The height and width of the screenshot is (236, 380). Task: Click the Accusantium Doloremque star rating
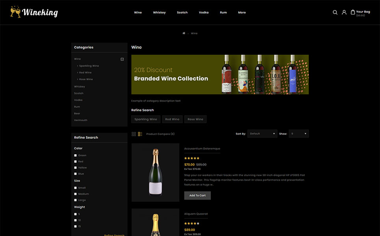point(192,158)
